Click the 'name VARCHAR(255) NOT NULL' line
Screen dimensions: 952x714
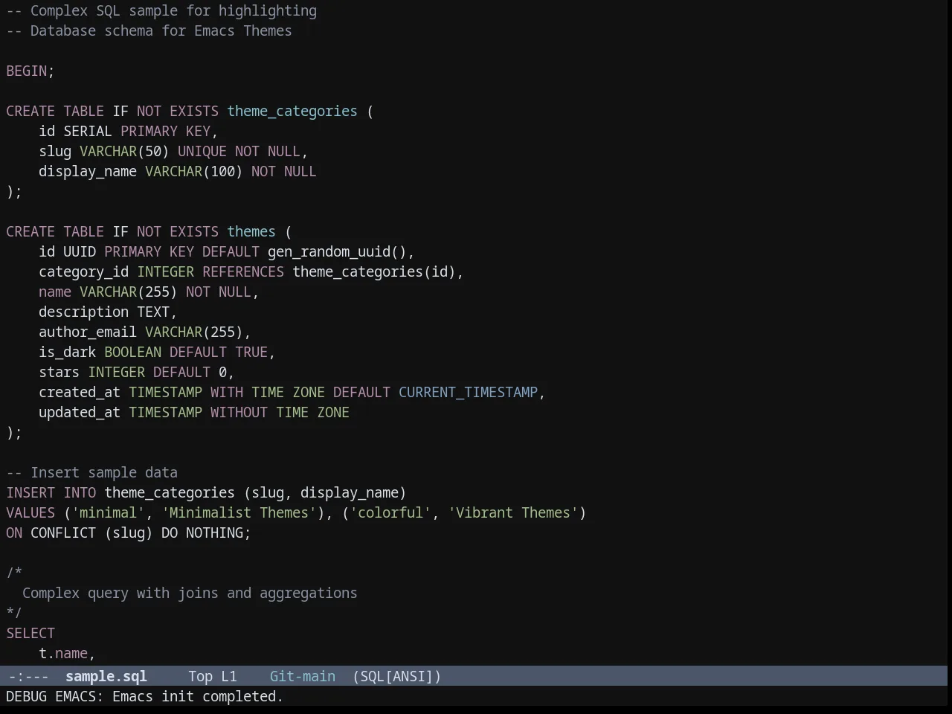149,292
